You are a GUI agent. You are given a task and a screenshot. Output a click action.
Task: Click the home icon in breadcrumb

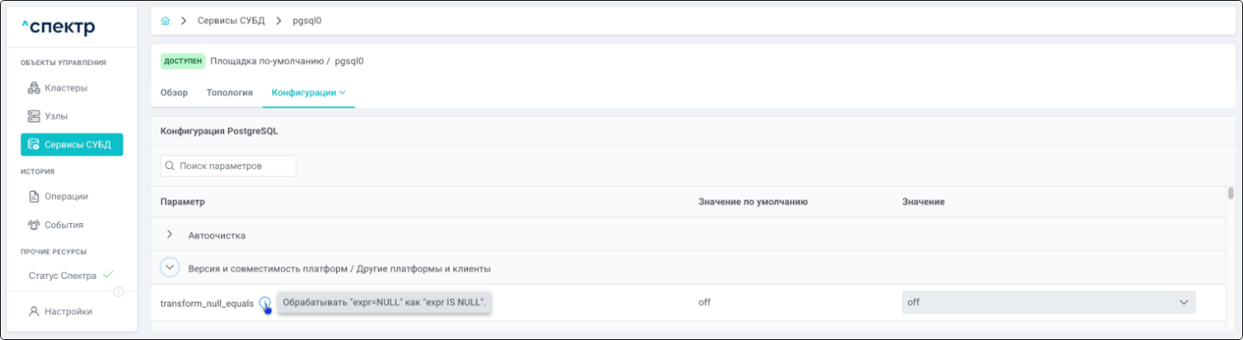(x=165, y=21)
